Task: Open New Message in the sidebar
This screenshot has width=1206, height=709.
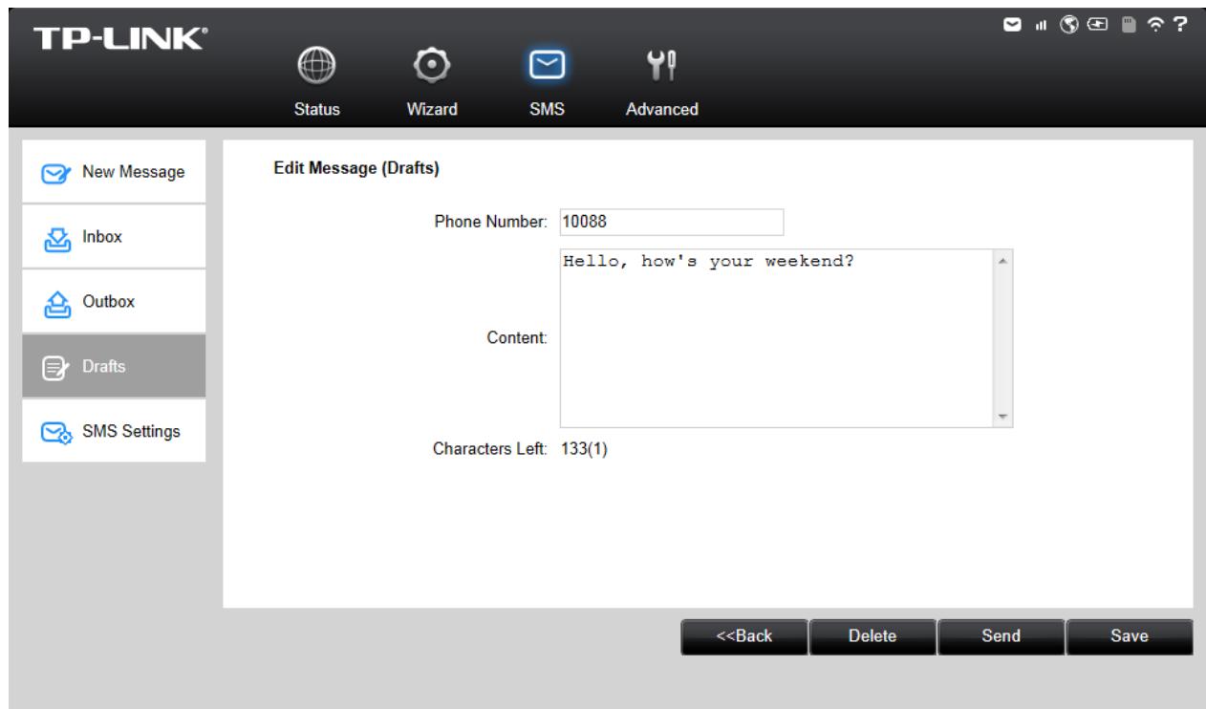Action: [x=114, y=172]
